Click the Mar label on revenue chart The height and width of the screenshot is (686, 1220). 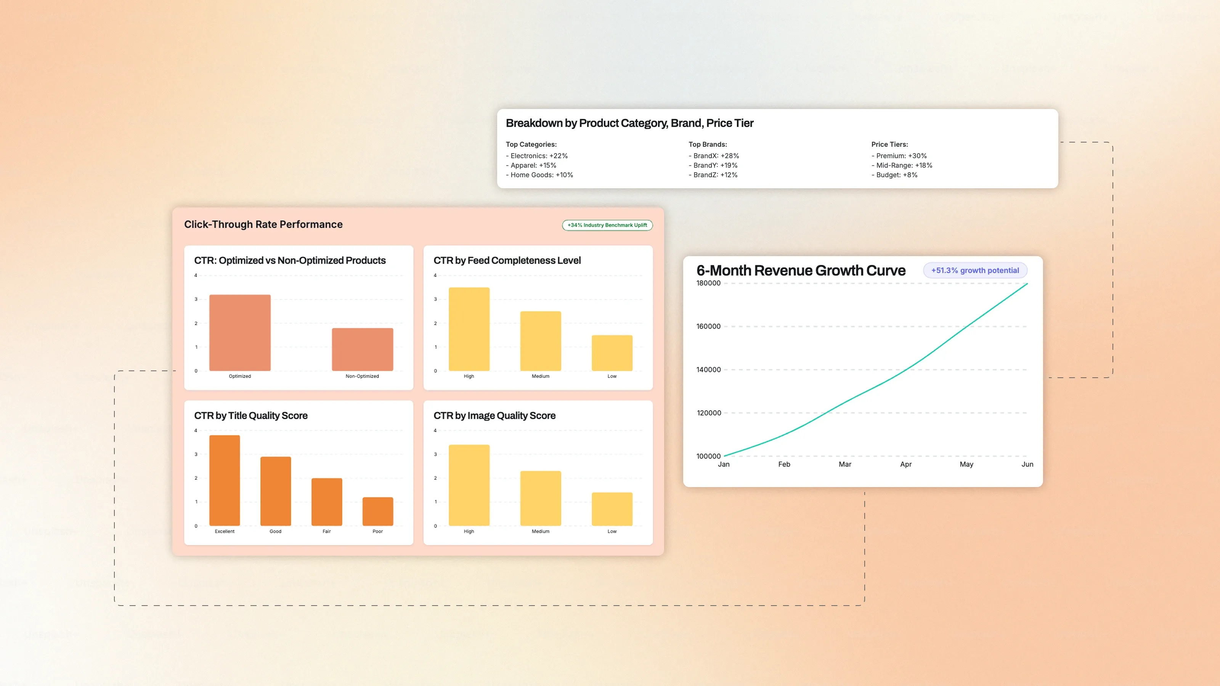[844, 465]
